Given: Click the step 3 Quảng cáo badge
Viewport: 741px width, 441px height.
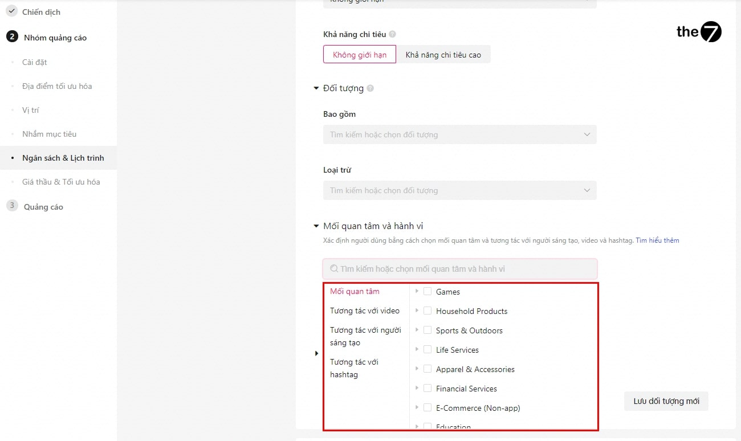Looking at the screenshot, I should point(12,206).
